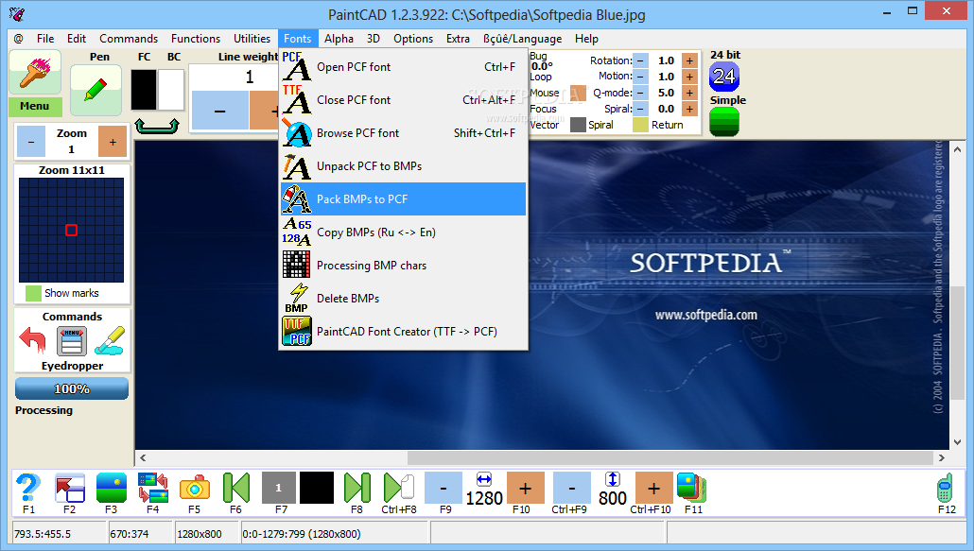Pick the white background color swatch
Viewport: 974px width, 551px height.
click(x=171, y=90)
